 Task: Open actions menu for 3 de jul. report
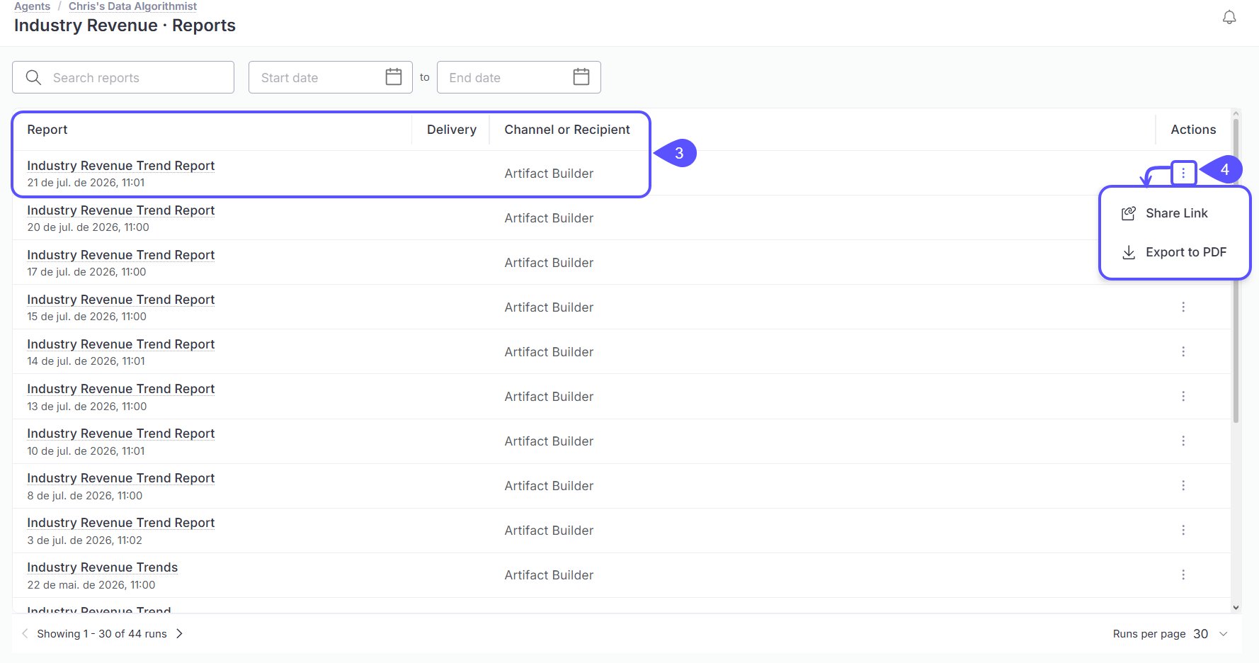(x=1183, y=530)
